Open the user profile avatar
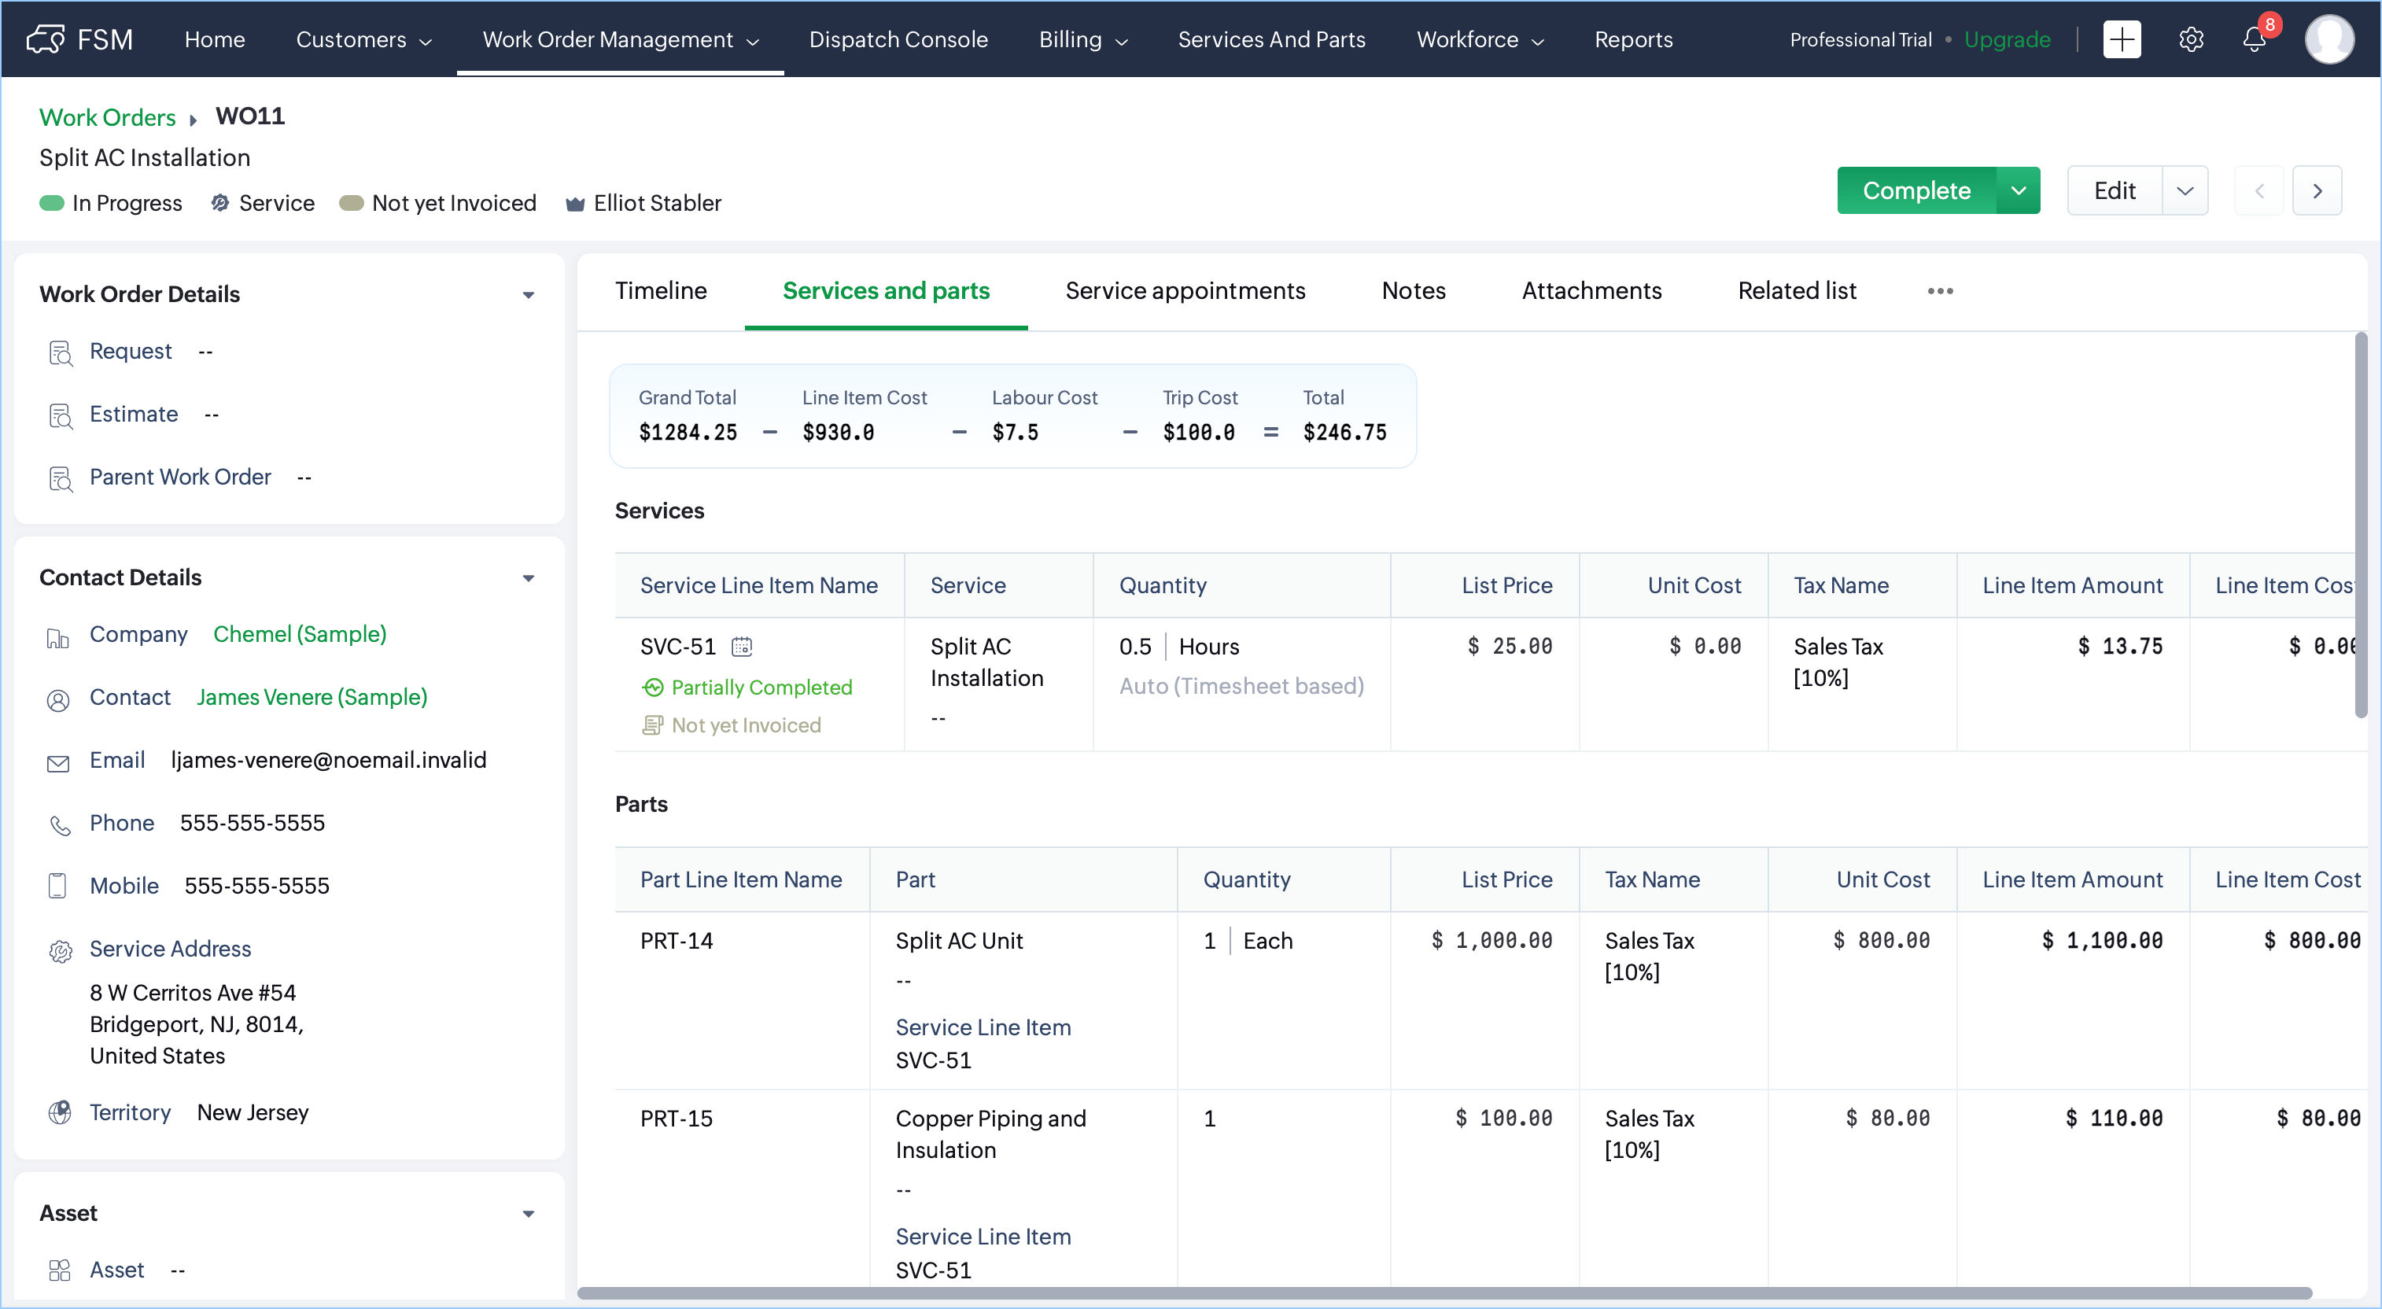 coord(2329,40)
